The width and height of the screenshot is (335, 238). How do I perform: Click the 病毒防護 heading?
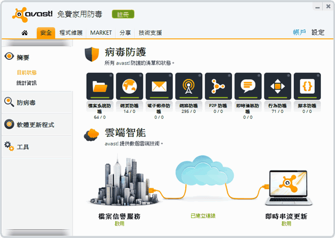click(x=126, y=52)
